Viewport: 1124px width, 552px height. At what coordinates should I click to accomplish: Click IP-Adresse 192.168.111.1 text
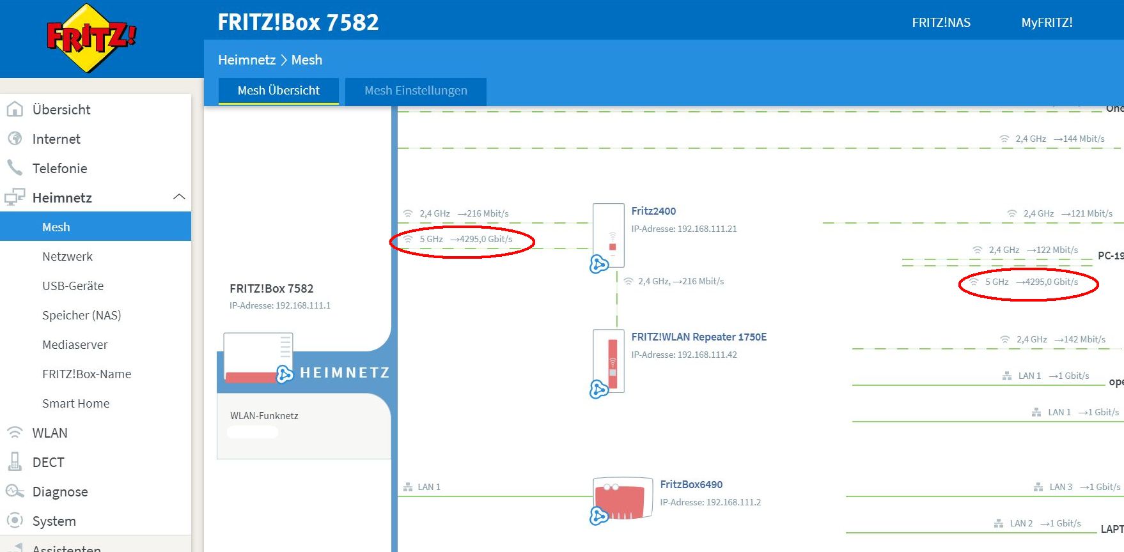click(x=280, y=305)
